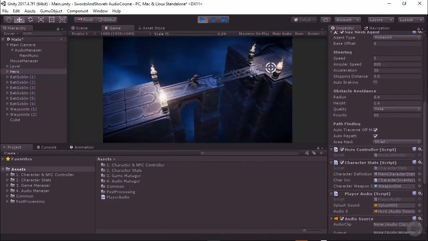Select the combined Transform tool

coord(62,20)
